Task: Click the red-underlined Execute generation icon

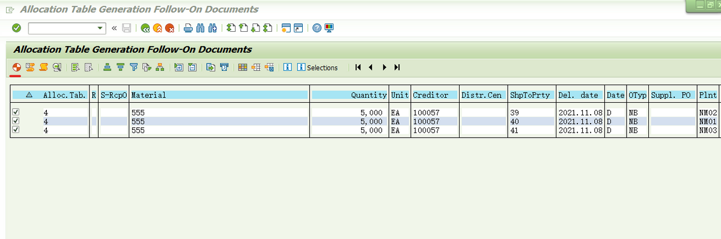Action: click(x=17, y=67)
